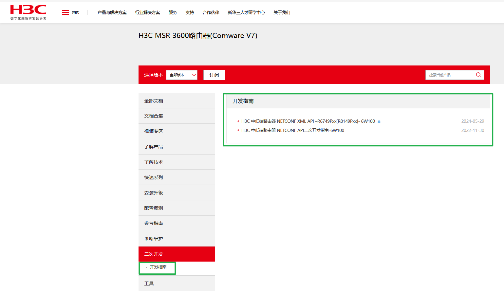
Task: Select 工具 in the sidebar
Action: tap(177, 284)
